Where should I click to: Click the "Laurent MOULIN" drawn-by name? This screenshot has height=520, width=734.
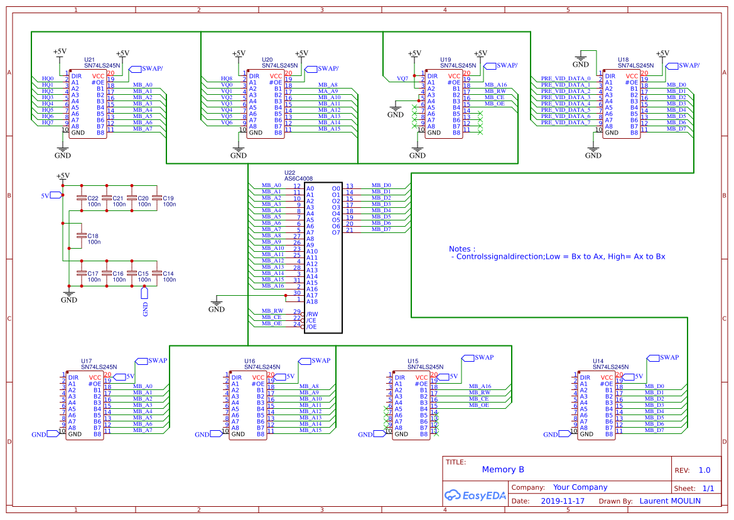click(669, 501)
